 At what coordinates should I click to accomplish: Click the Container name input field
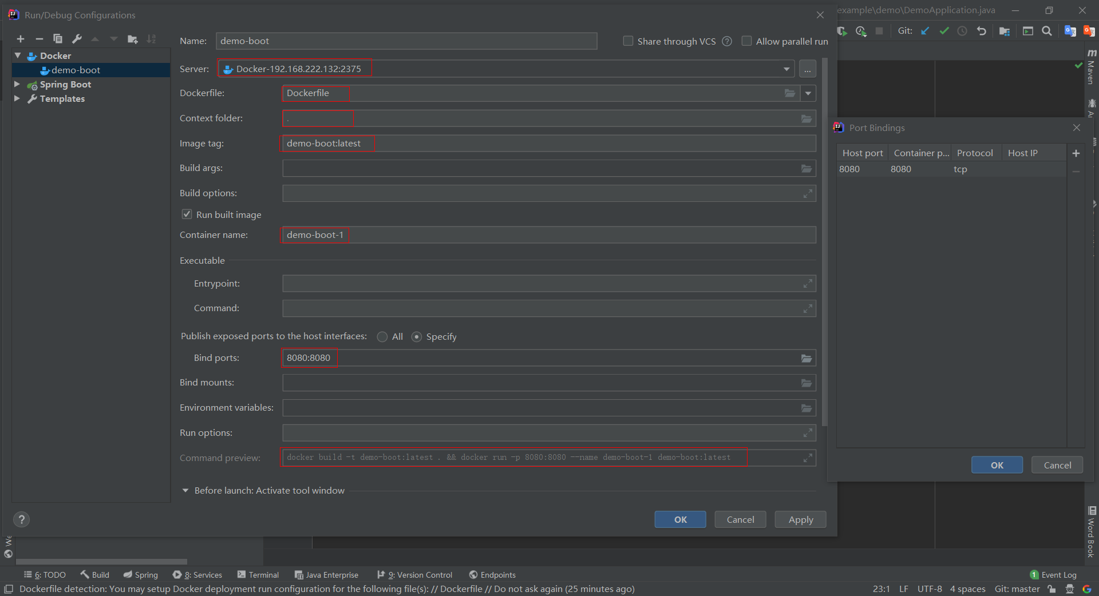(x=549, y=235)
